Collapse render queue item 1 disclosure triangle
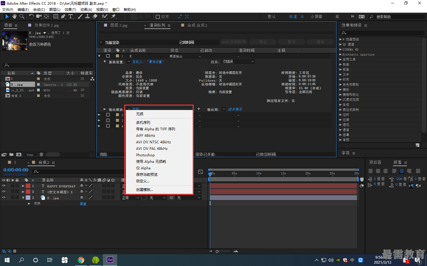 99,56
